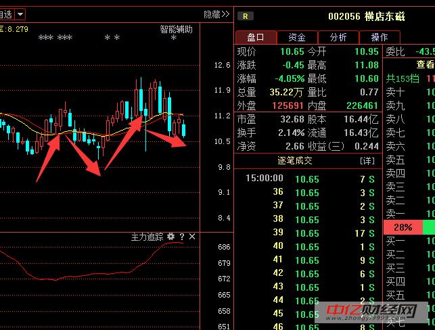Image resolution: width=435 pixels, height=330 pixels.
Task: Click the red 28% buy-sell ratio bar
Action: 403,227
